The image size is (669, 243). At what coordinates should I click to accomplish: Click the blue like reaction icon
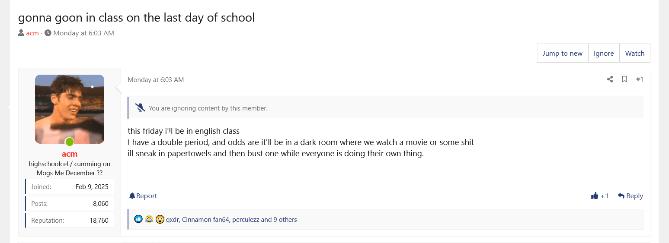[138, 219]
